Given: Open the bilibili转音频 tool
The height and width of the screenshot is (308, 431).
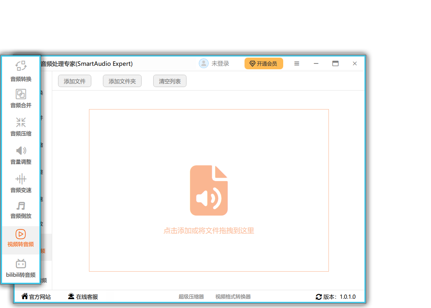Looking at the screenshot, I should [21, 269].
